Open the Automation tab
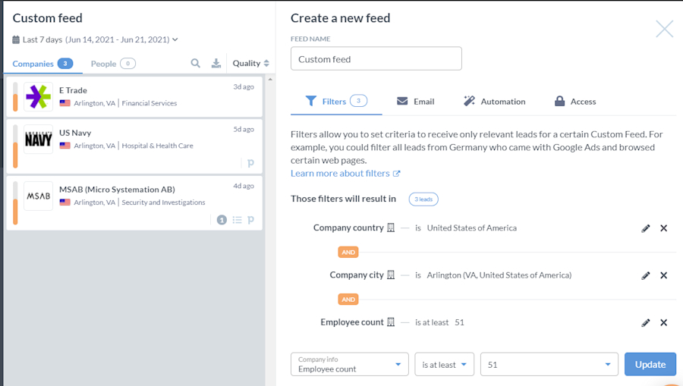The height and width of the screenshot is (386, 683). pos(494,102)
